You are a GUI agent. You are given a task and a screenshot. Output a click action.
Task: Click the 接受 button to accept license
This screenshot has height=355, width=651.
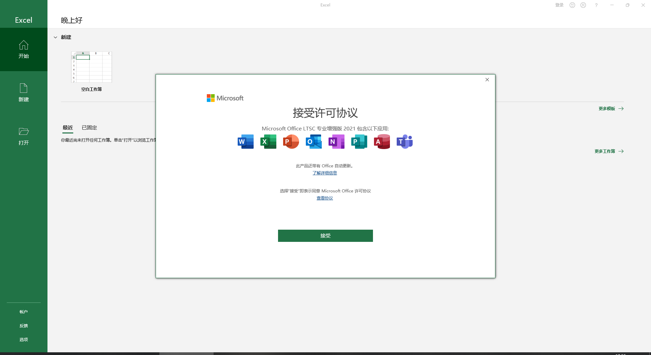click(x=325, y=235)
